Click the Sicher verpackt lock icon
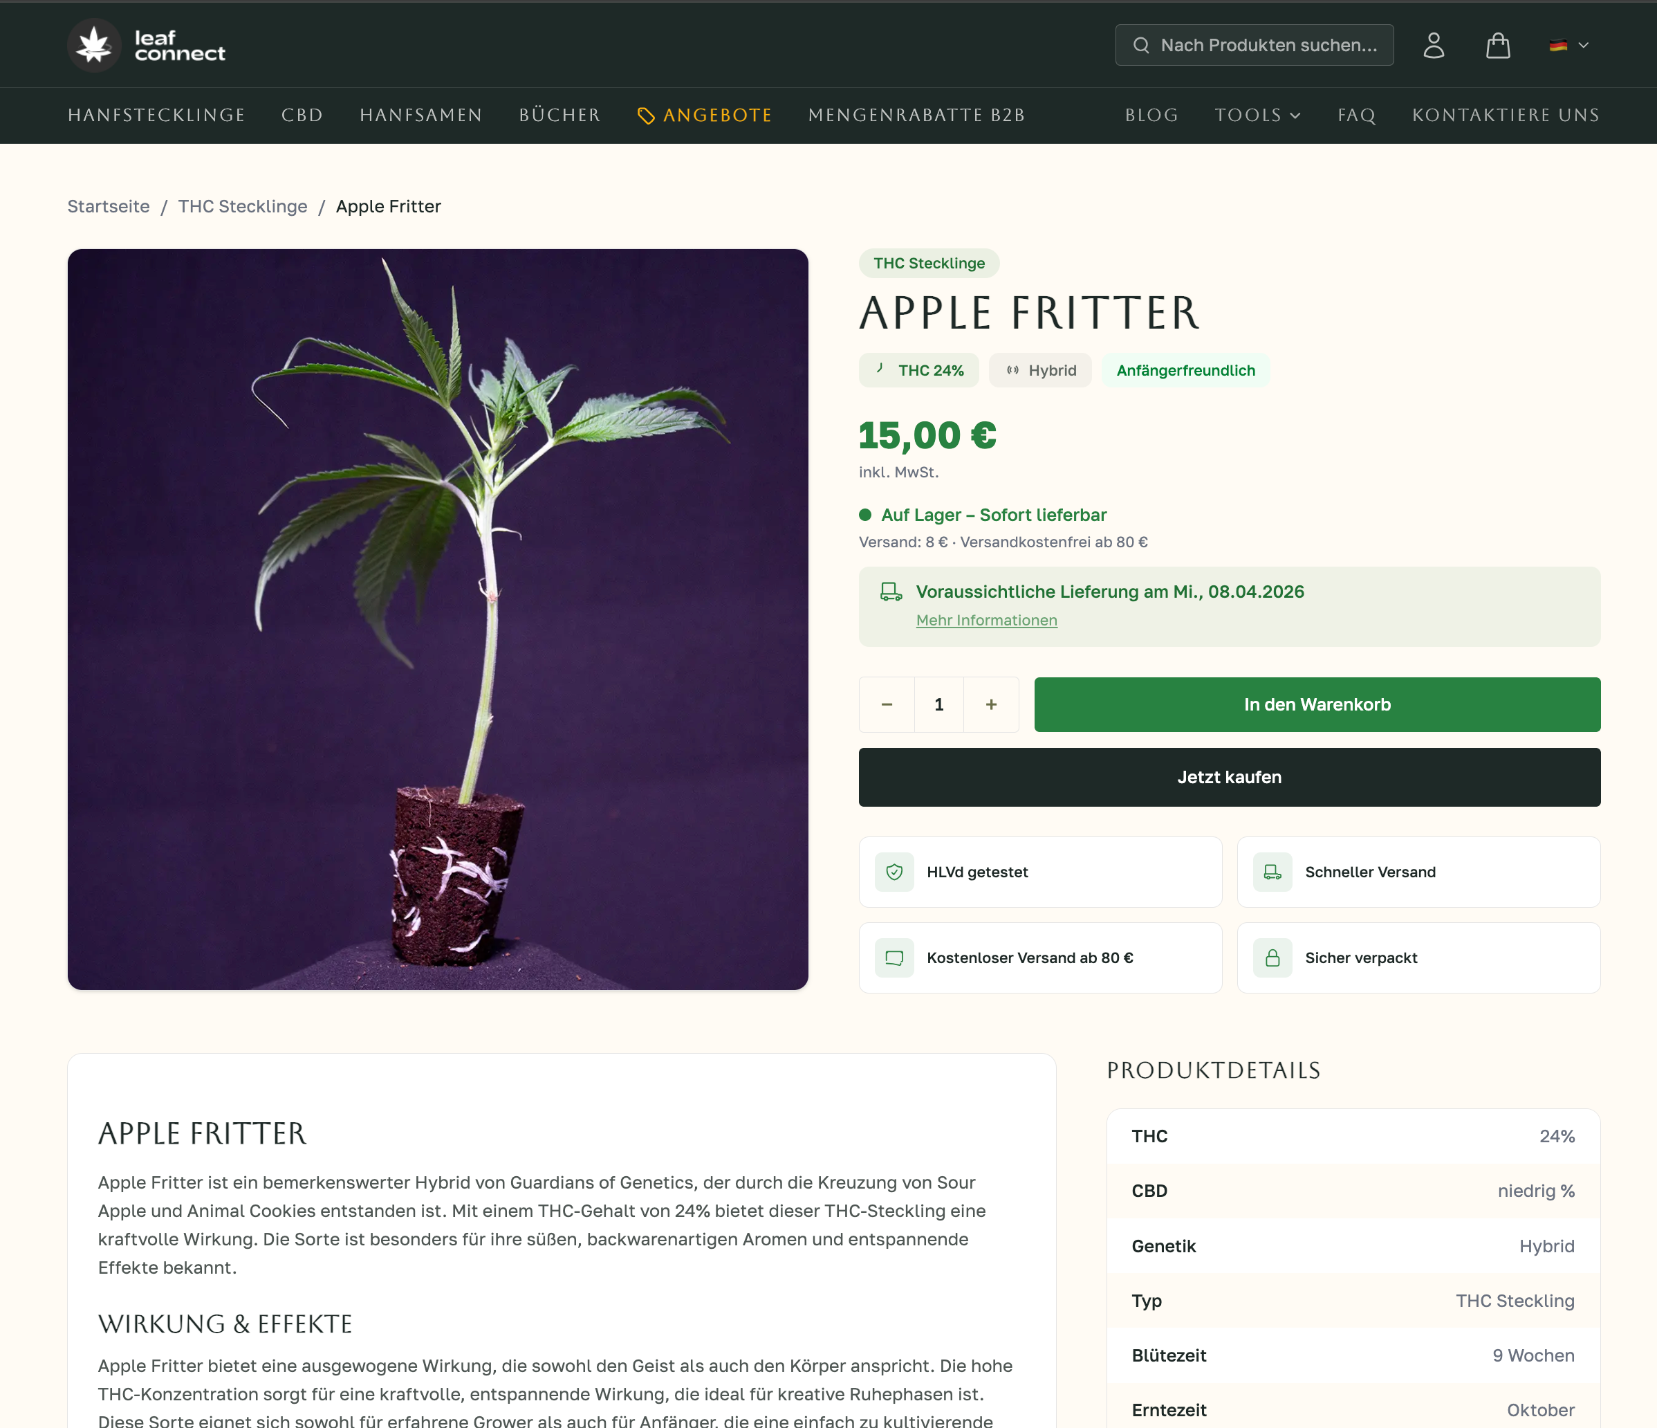Screen dimensions: 1657x1428 1272,958
